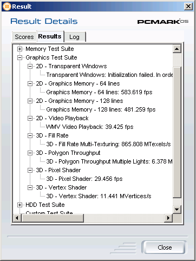The image size is (196, 261).
Task: Close the Result window with X
Action: point(188,6)
